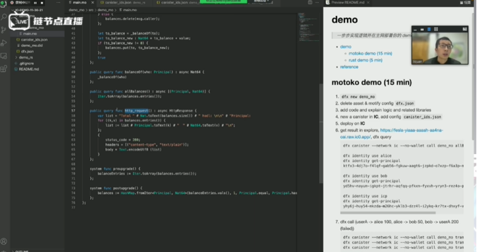Follow reference link in README preview

tap(349, 67)
